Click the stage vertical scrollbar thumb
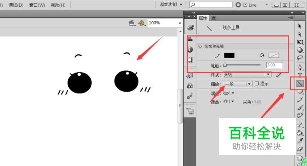Screen dimensions: 307x166 pos(180,106)
